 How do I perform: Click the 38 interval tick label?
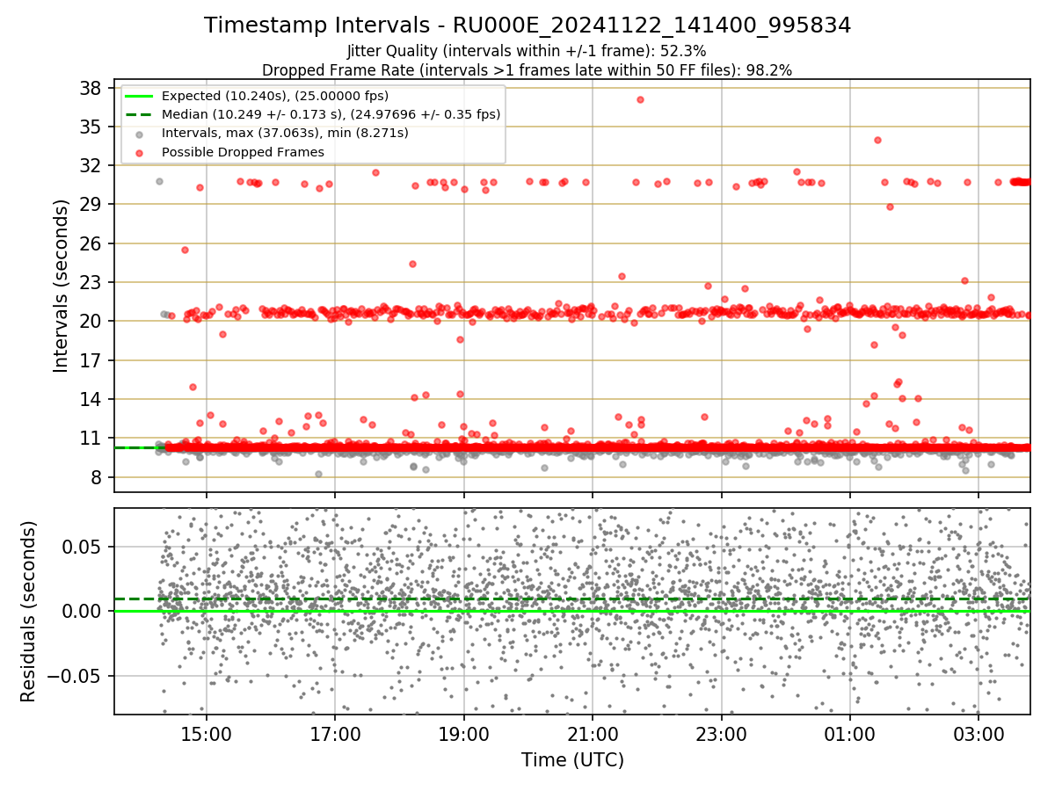[x=92, y=88]
